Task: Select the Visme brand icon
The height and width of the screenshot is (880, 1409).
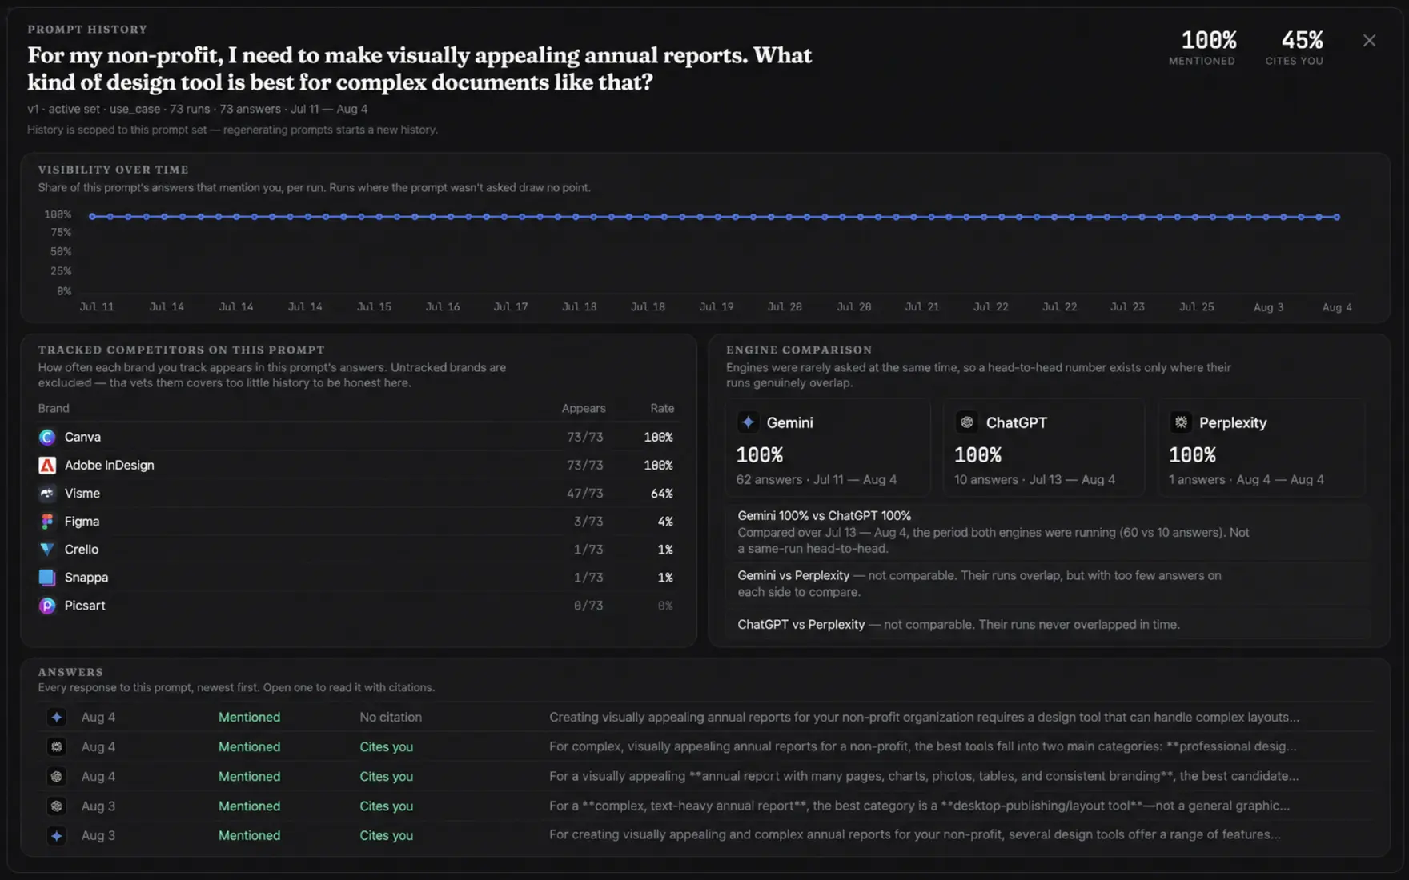Action: (47, 493)
